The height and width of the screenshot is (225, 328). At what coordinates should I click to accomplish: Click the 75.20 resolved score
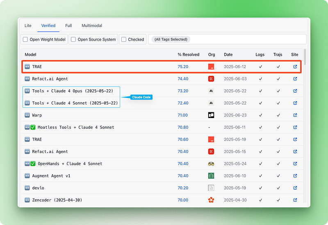[x=183, y=66]
